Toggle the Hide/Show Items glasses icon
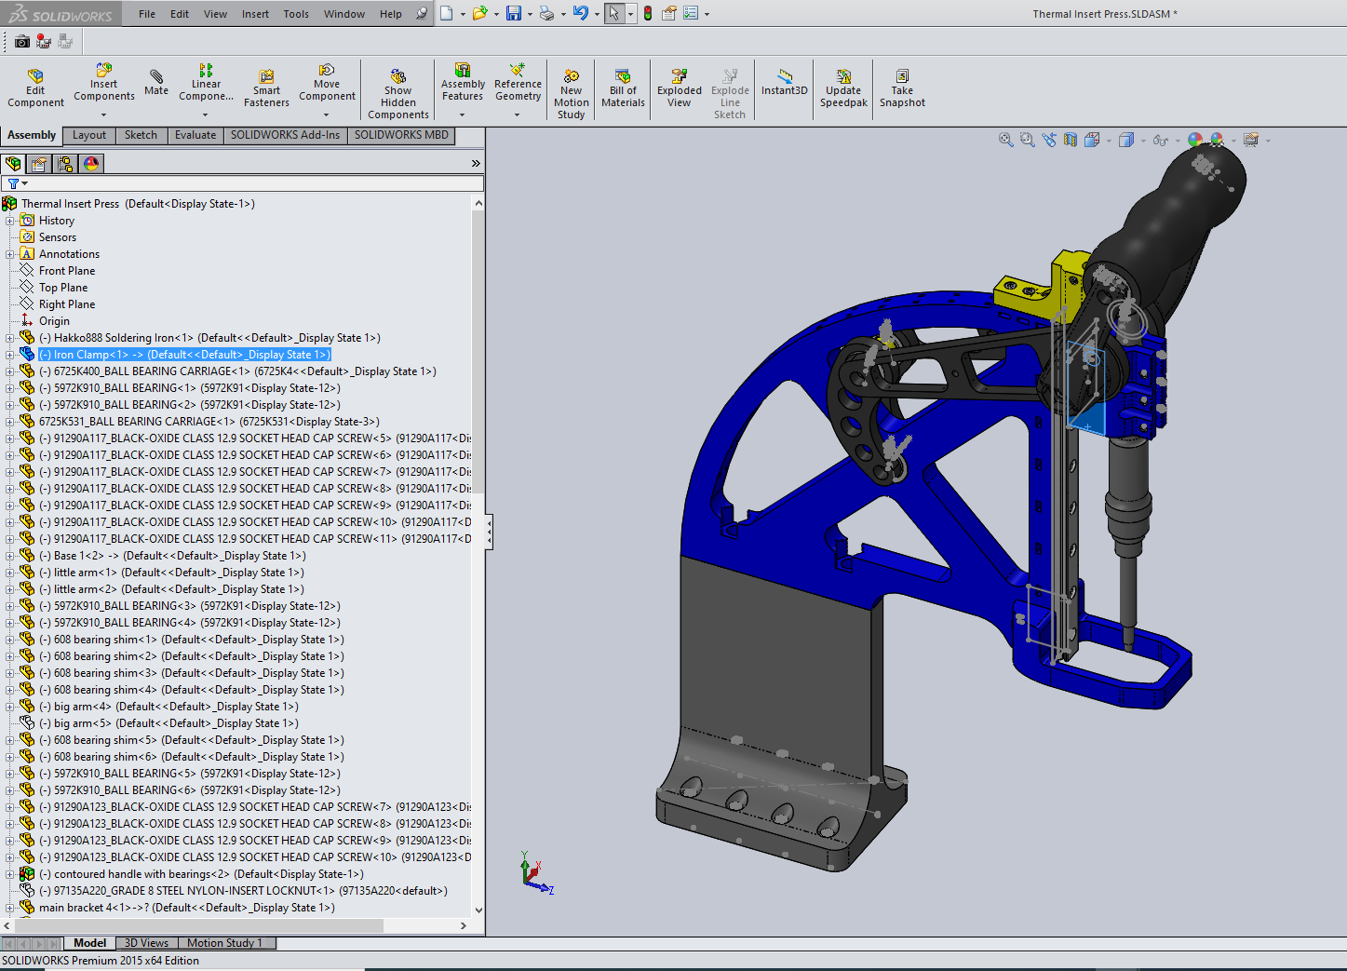The height and width of the screenshot is (971, 1347). (x=1160, y=139)
